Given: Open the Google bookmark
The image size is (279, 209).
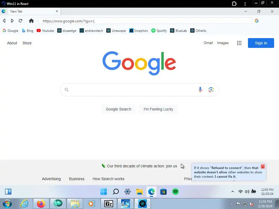Looking at the screenshot, I should click(10, 30).
